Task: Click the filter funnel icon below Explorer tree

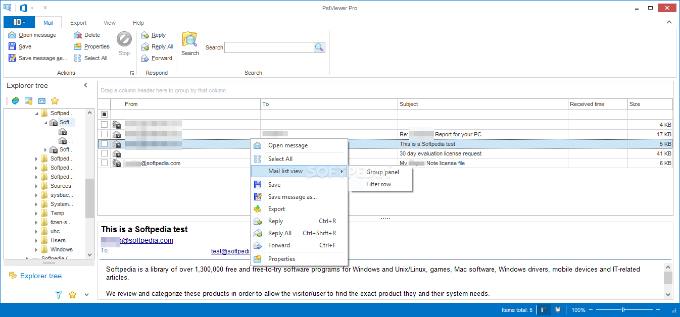Action: click(x=59, y=294)
